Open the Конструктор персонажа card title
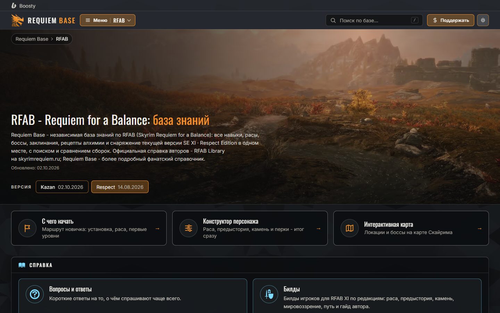The image size is (500, 313). [x=231, y=221]
